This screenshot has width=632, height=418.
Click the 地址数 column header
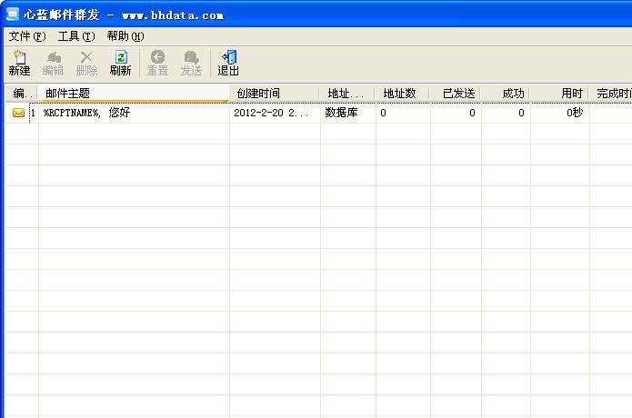point(401,94)
